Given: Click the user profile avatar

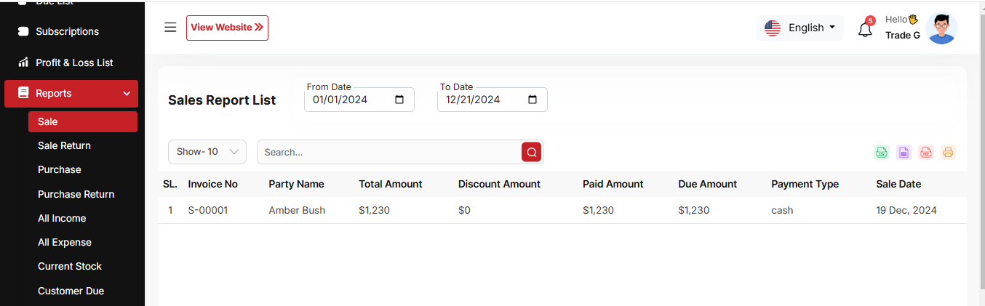Looking at the screenshot, I should point(942,28).
